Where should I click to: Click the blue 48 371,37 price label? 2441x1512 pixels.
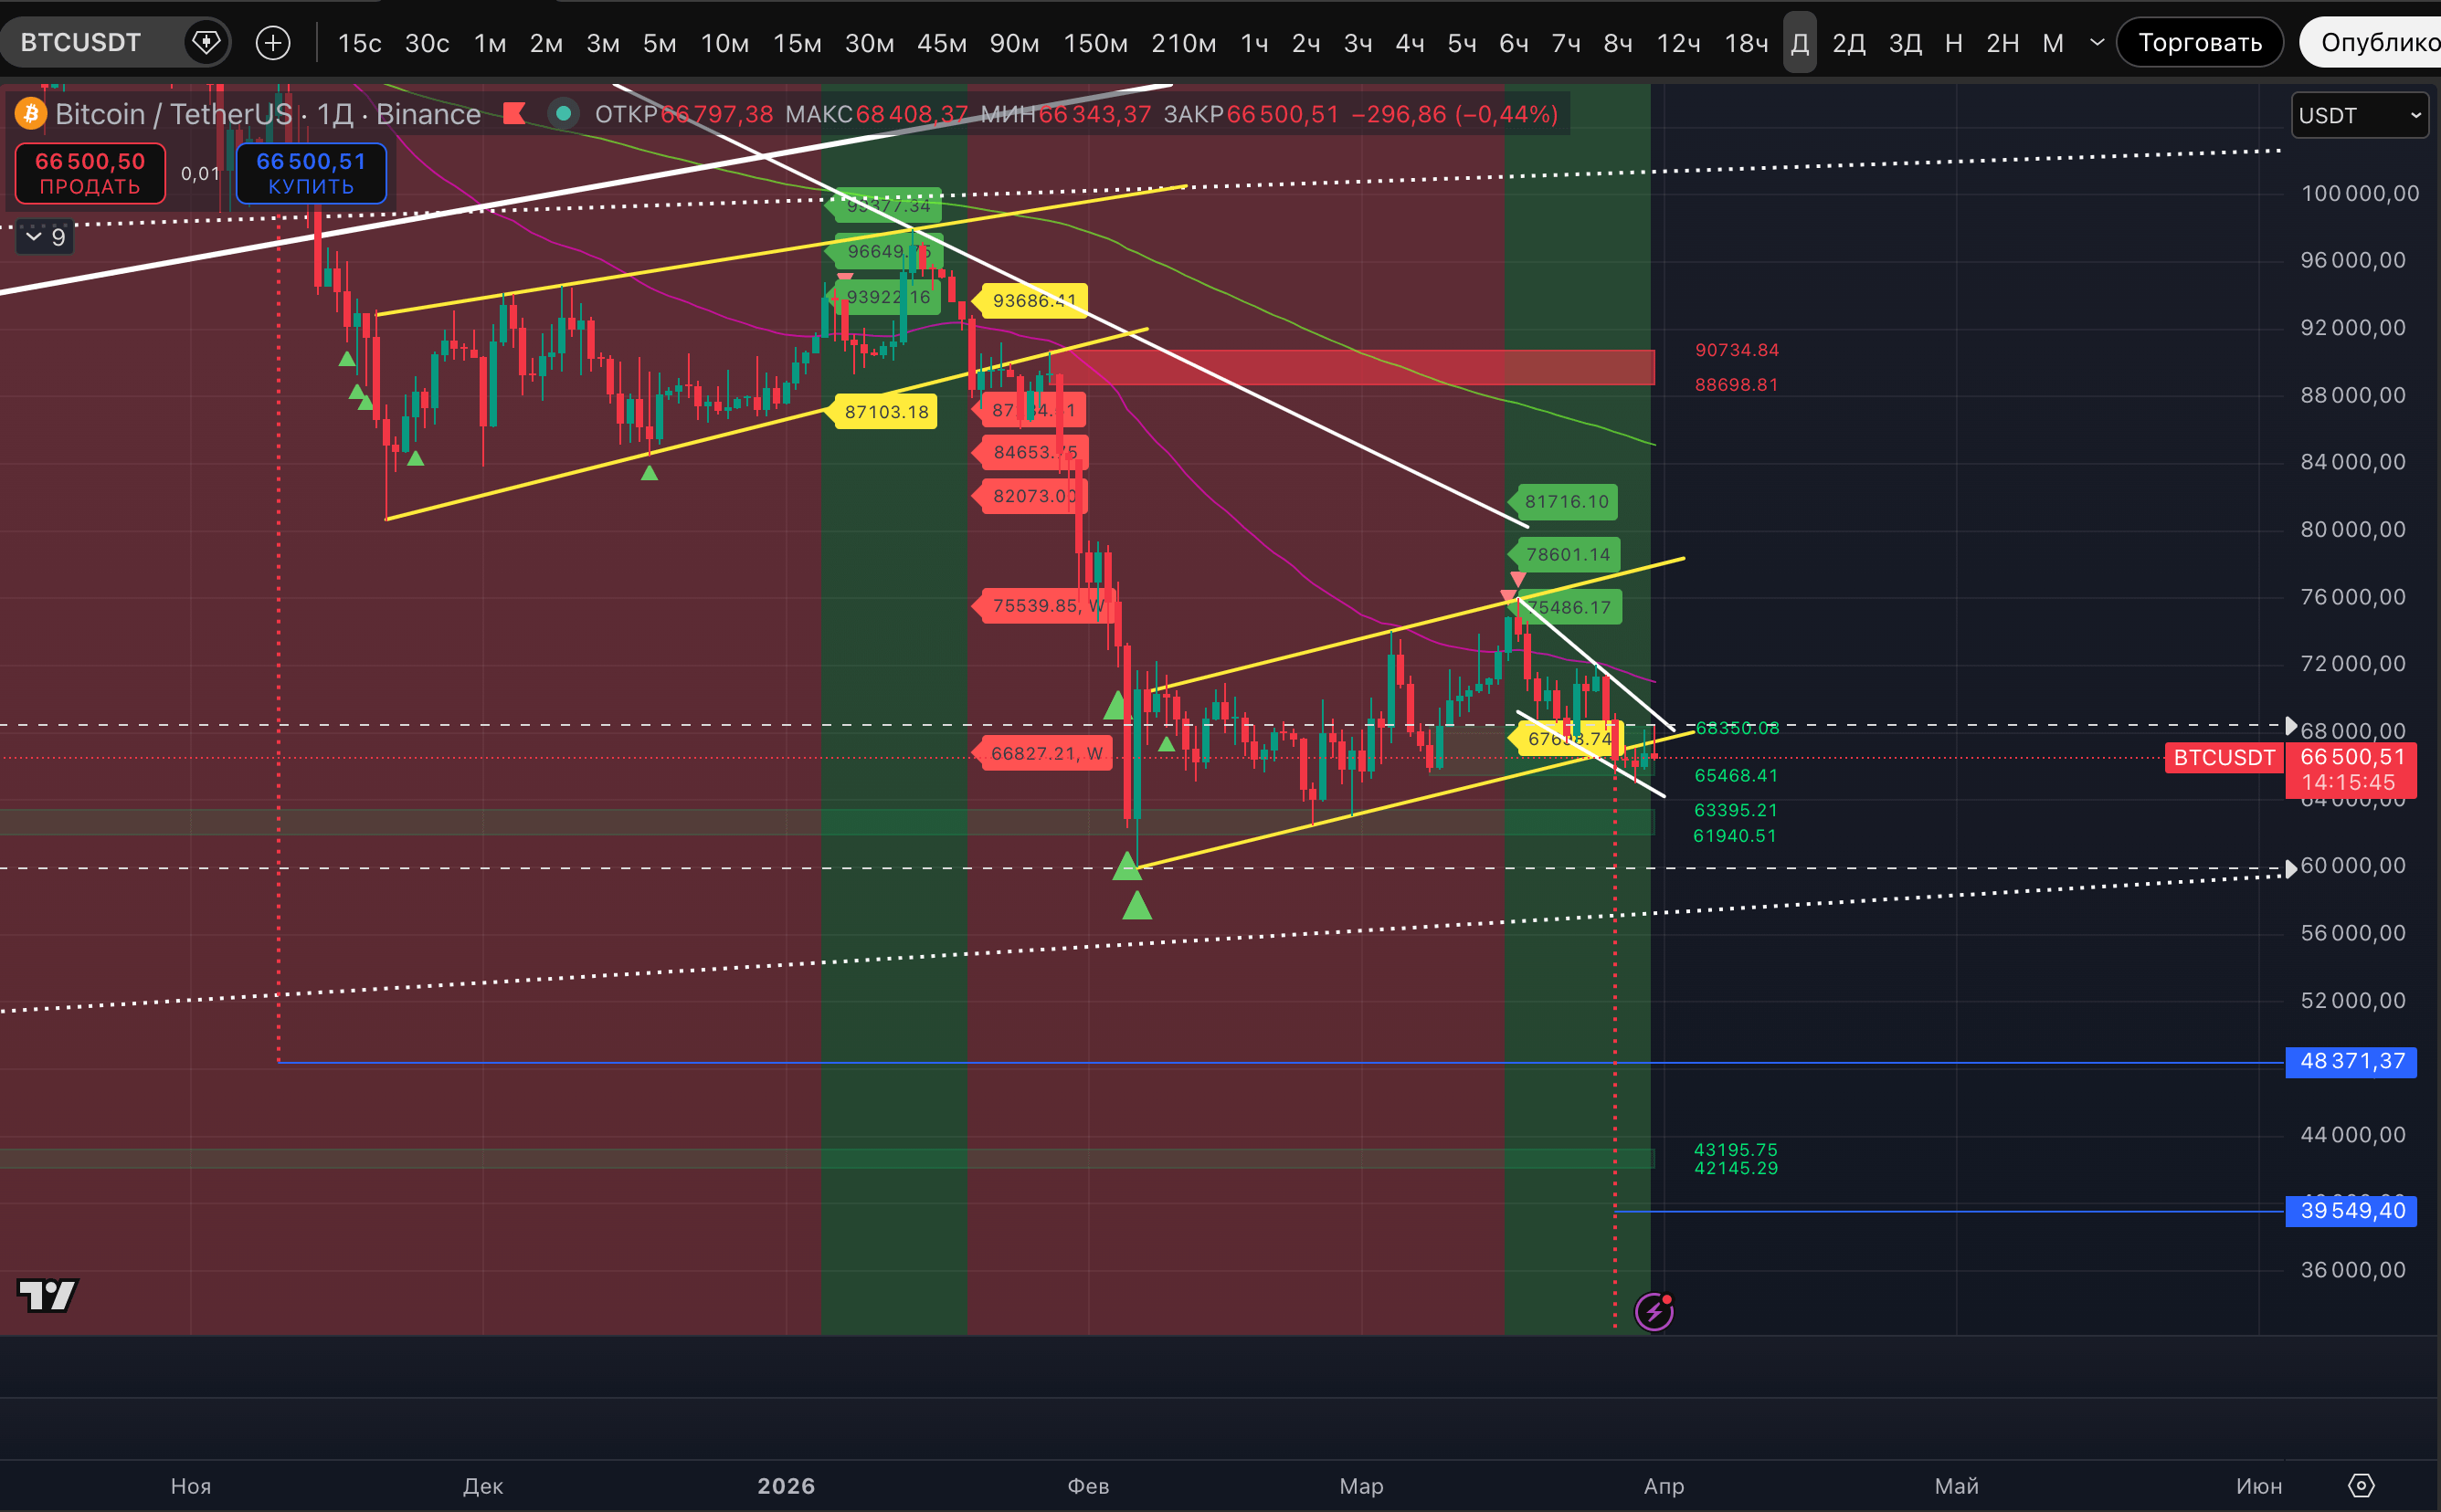click(x=2351, y=1061)
